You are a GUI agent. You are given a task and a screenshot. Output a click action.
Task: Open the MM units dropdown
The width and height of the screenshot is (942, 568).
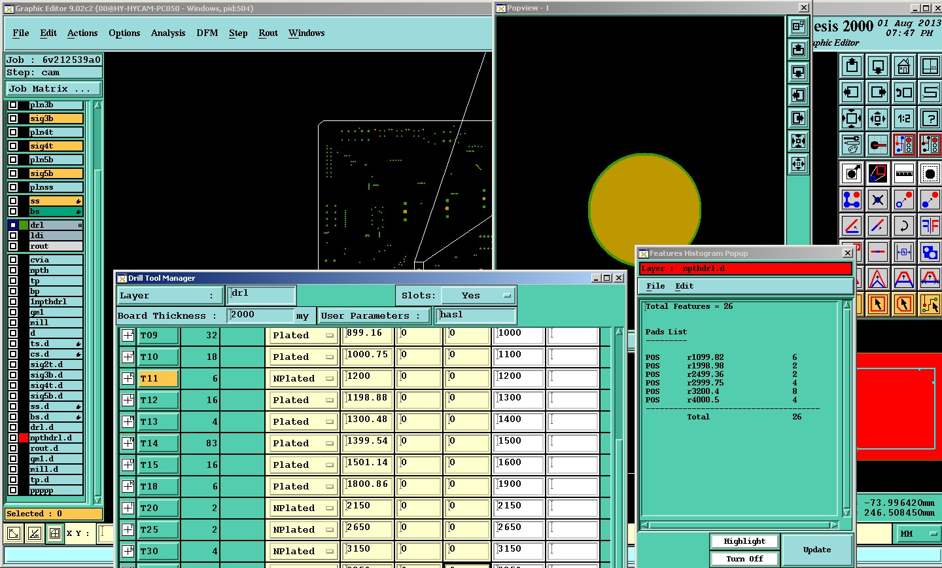click(918, 534)
